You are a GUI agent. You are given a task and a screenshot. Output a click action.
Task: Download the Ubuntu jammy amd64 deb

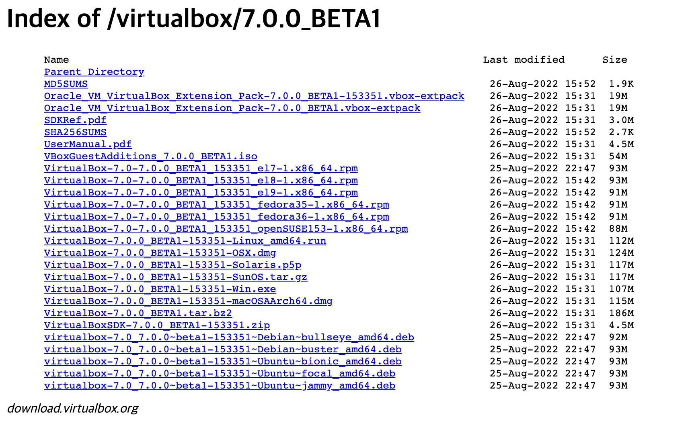pyautogui.click(x=220, y=386)
